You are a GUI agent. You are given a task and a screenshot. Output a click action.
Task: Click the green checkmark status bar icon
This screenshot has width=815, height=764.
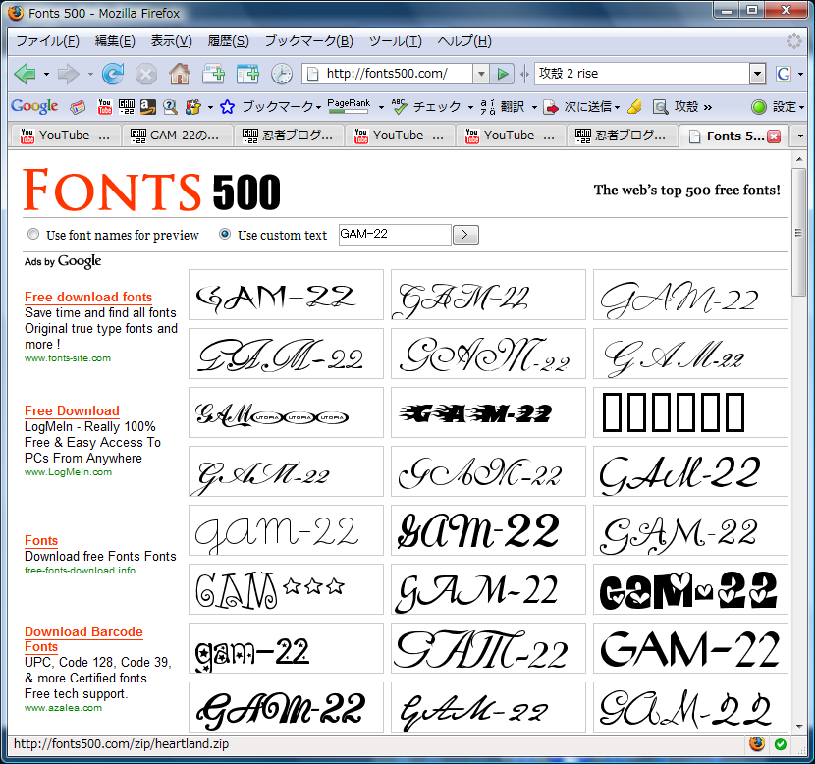point(781,744)
